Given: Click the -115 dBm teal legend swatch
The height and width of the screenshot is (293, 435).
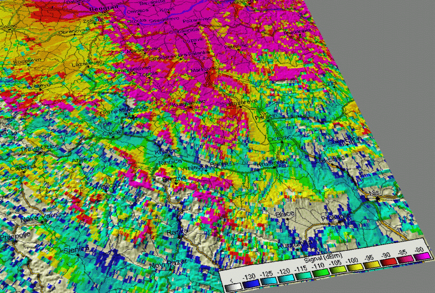Looking at the screenshot, I should 303,275.
